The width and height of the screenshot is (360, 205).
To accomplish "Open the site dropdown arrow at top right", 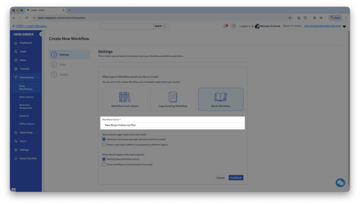I will 344,27.
